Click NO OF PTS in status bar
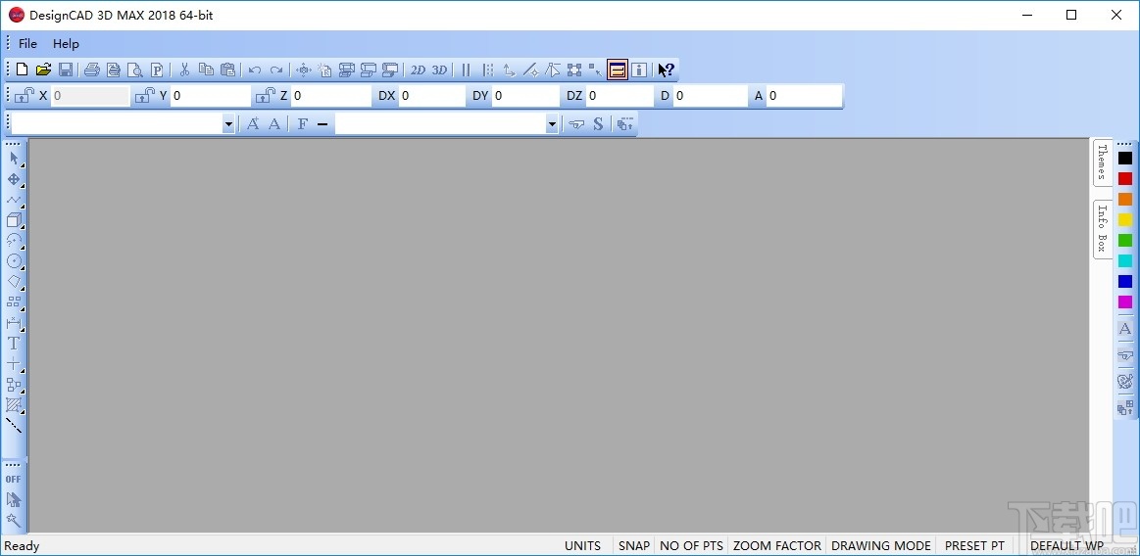 pos(691,546)
